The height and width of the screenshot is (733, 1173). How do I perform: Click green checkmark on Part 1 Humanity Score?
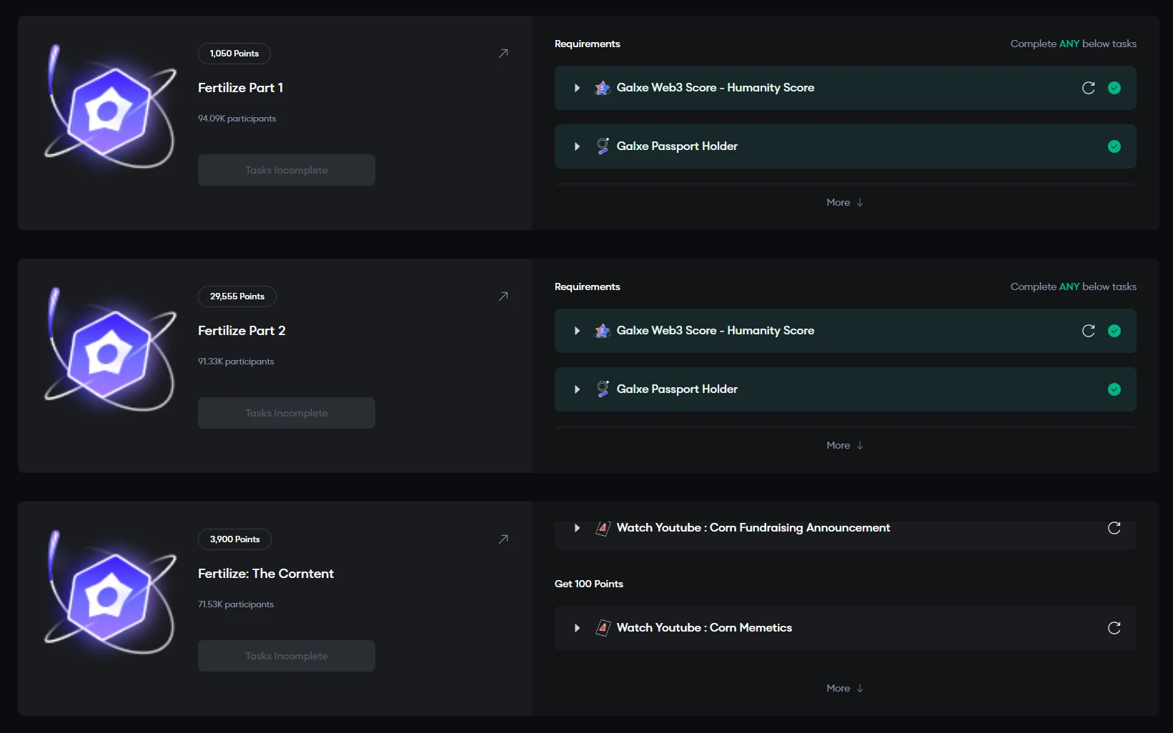point(1114,88)
